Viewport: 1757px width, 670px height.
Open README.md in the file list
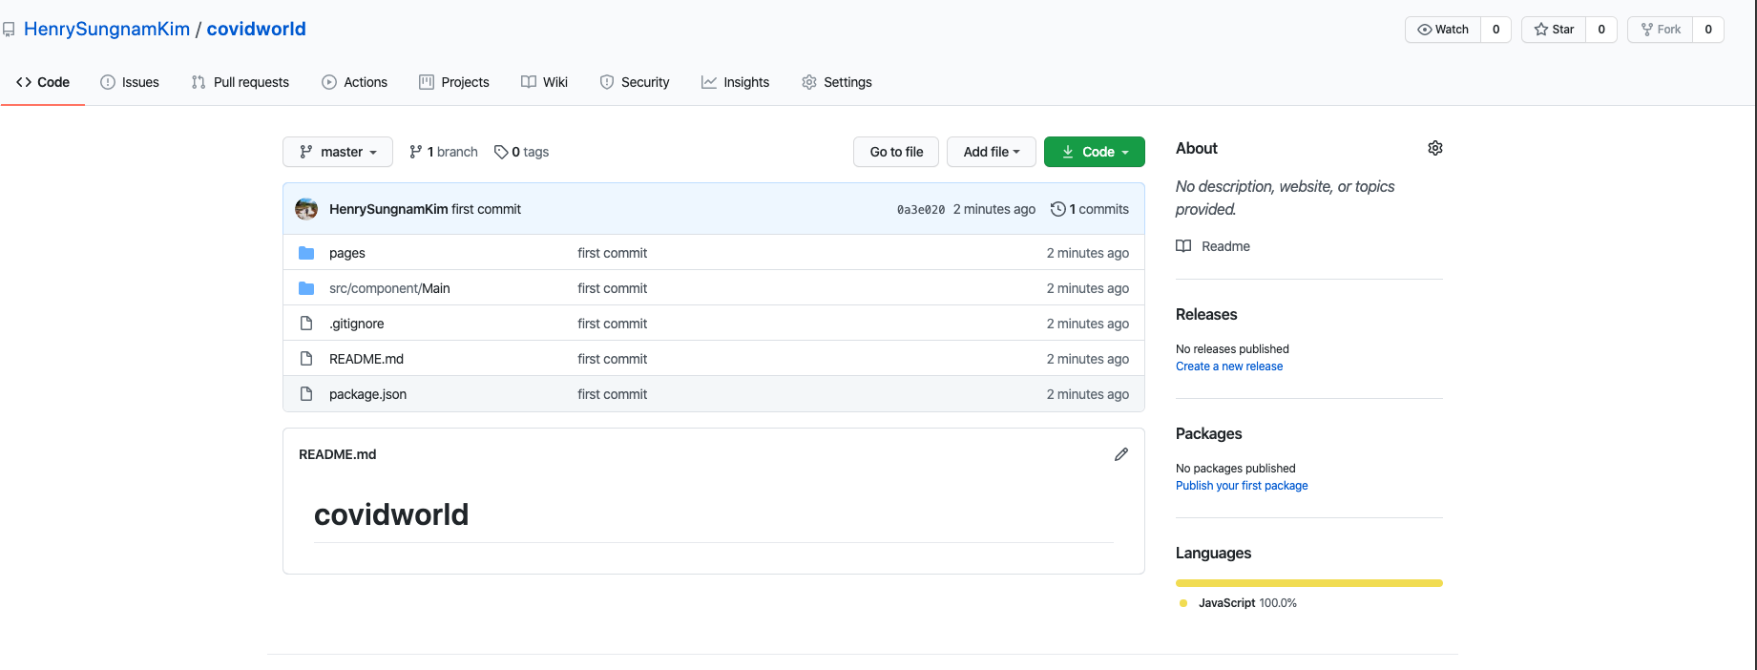coord(366,359)
